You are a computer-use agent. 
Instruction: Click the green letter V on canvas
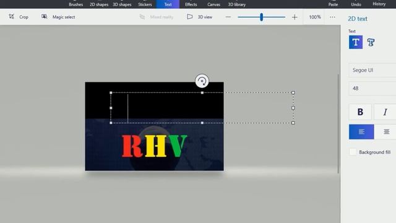pyautogui.click(x=178, y=146)
